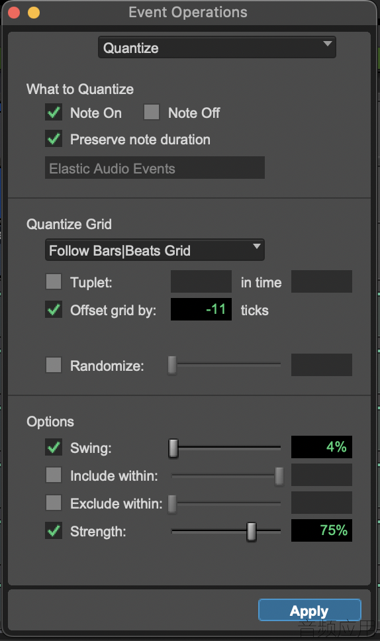Click the Quantize Grid dropdown arrow
The height and width of the screenshot is (641, 380).
(257, 246)
